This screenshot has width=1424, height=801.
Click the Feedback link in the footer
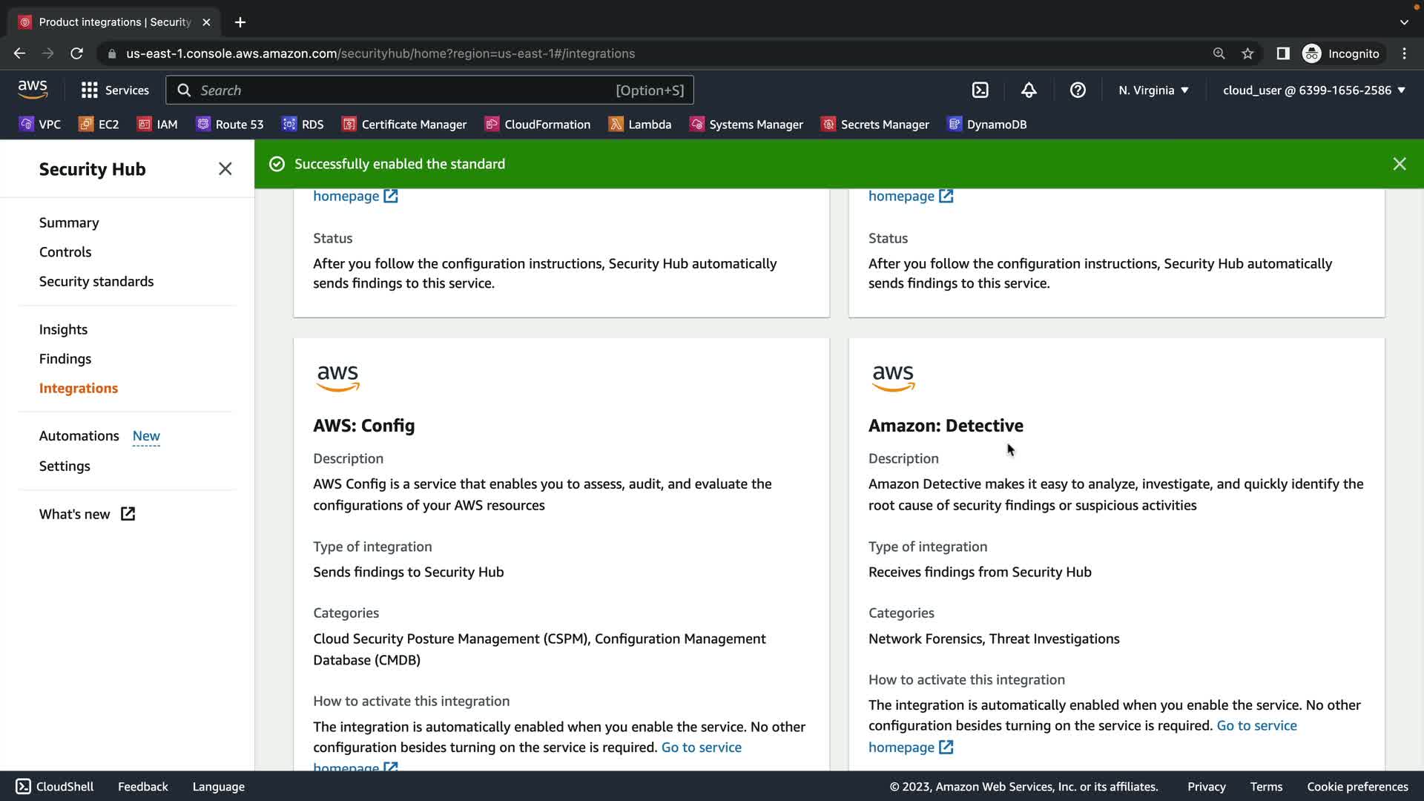tap(142, 787)
